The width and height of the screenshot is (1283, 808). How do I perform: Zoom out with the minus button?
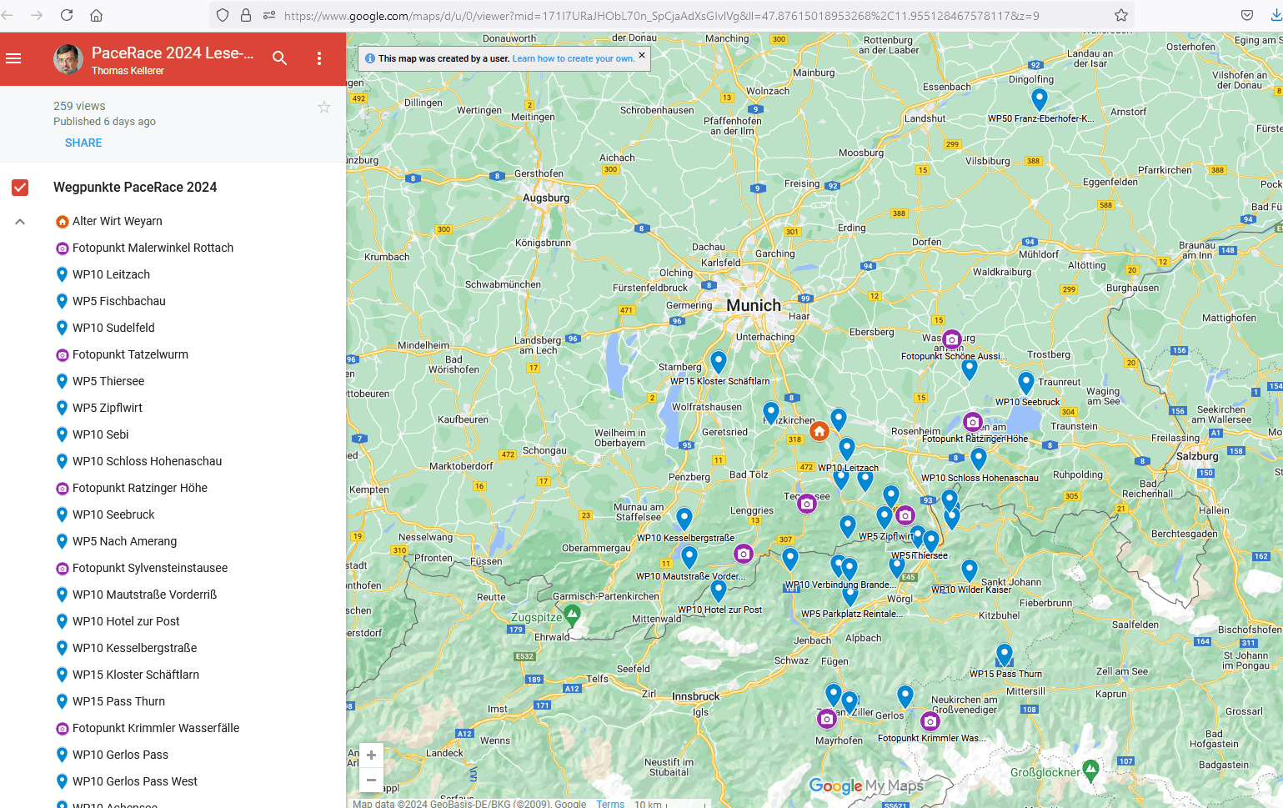pos(371,780)
